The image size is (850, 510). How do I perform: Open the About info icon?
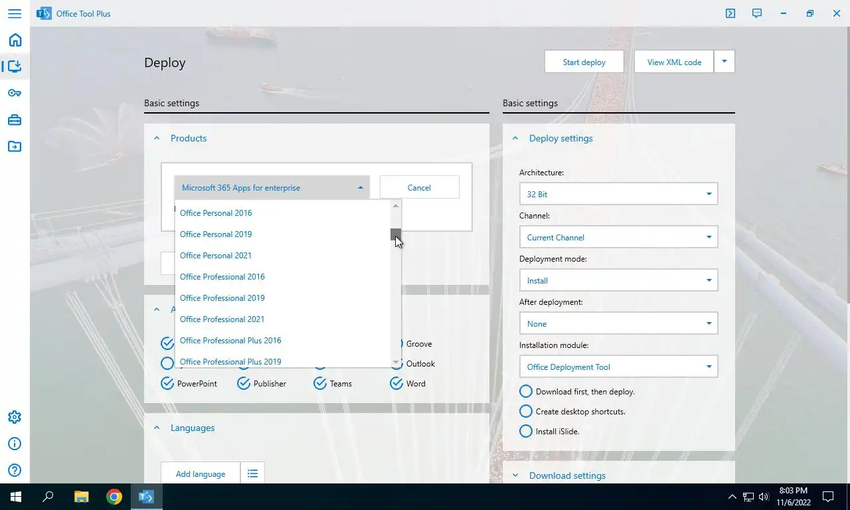(x=15, y=444)
